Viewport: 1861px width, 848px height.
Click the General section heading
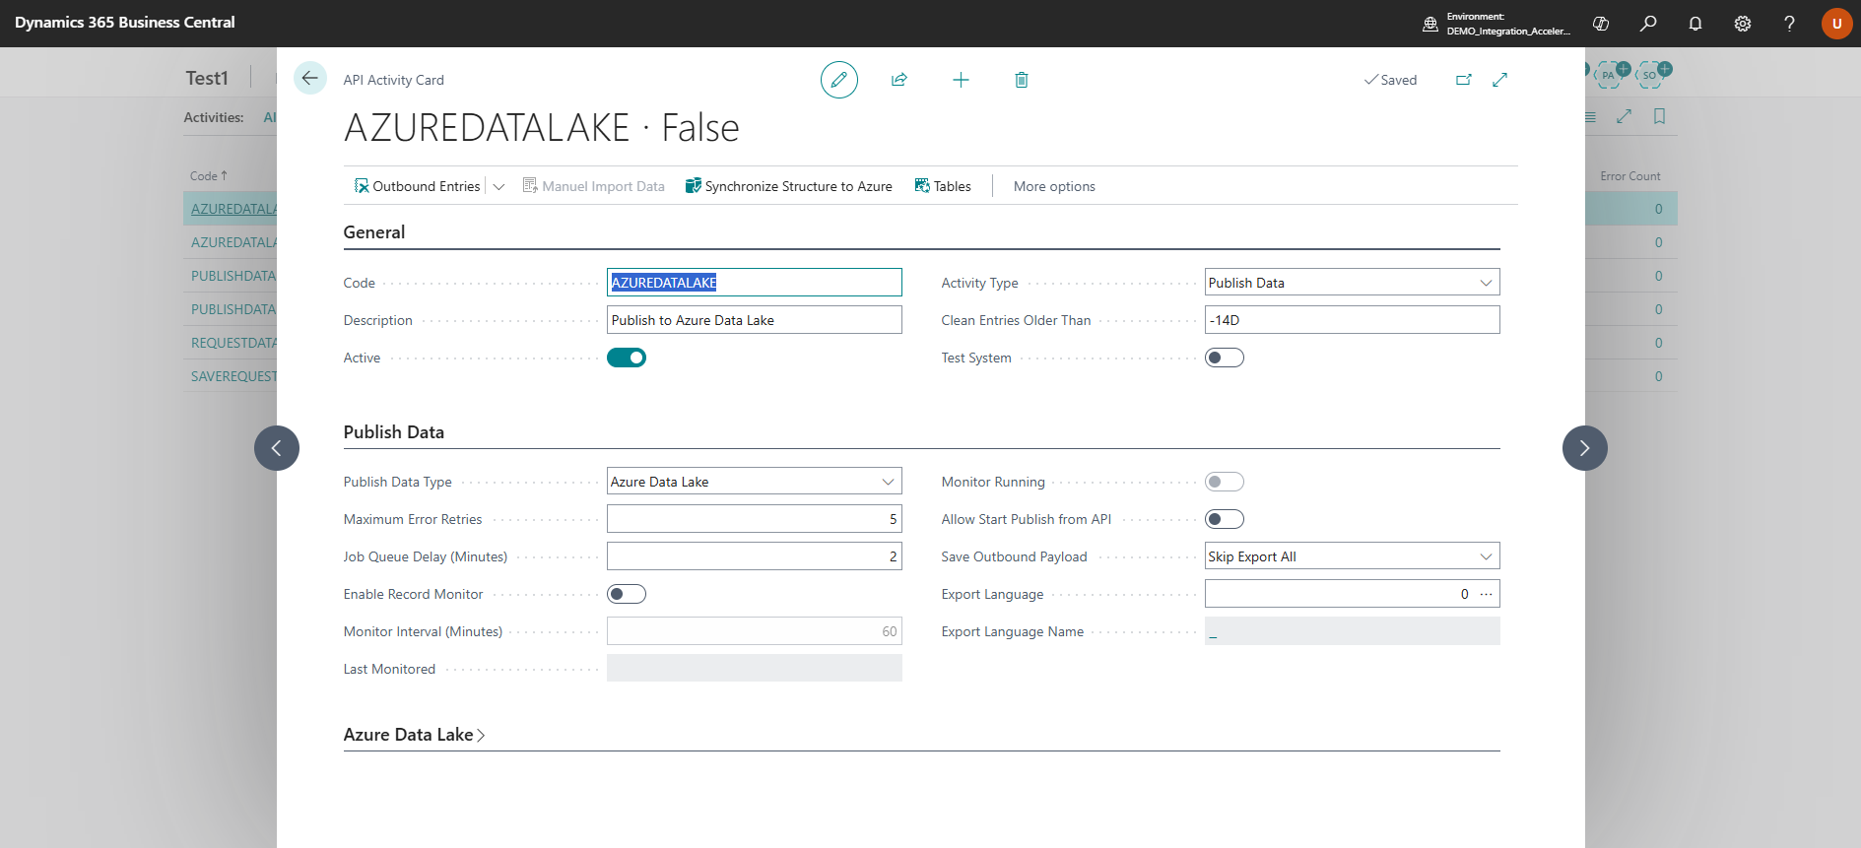coord(374,232)
